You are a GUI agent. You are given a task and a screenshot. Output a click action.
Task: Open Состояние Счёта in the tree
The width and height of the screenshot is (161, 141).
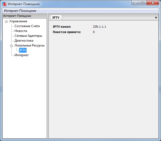27,26
